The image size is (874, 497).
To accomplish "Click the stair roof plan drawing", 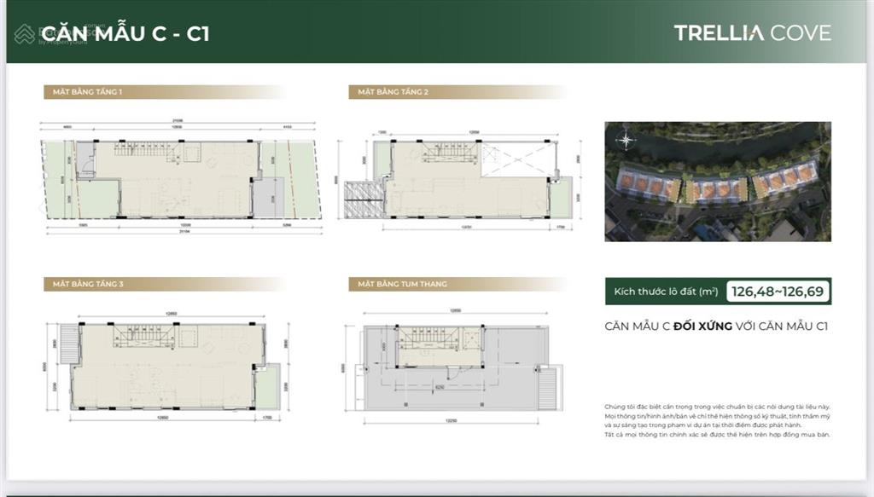I will (453, 367).
